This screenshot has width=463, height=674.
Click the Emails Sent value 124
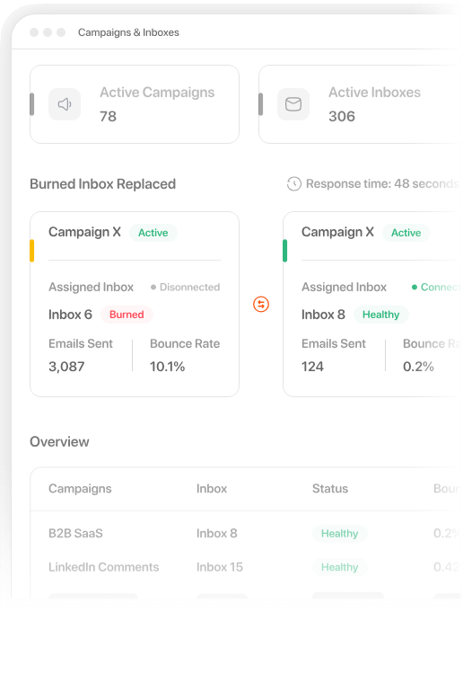pos(312,367)
